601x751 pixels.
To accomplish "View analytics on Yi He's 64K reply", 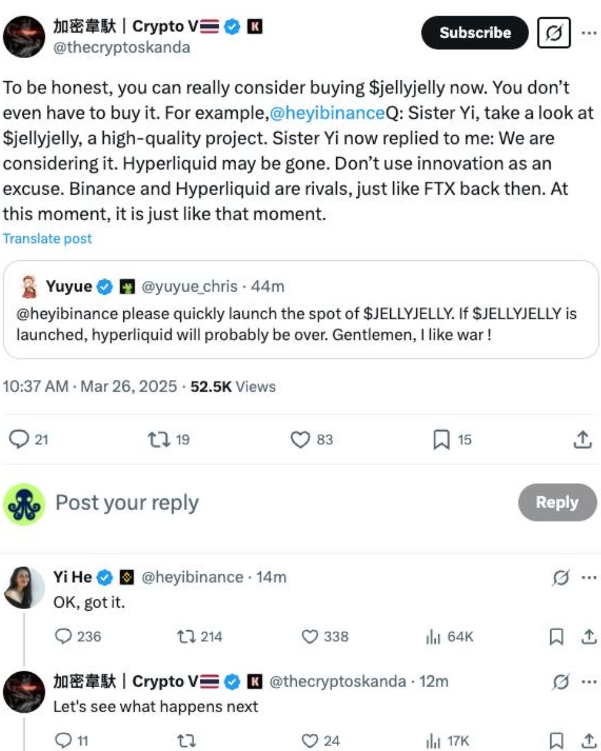I will 432,636.
